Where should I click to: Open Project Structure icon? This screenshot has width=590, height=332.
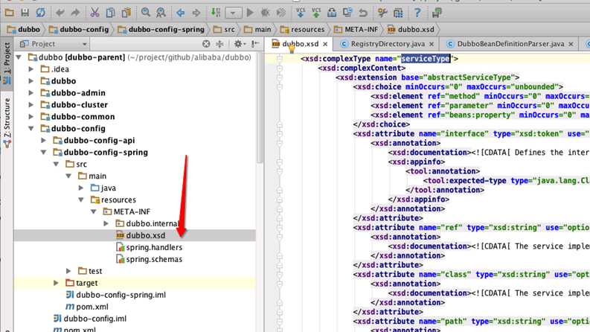pos(398,13)
